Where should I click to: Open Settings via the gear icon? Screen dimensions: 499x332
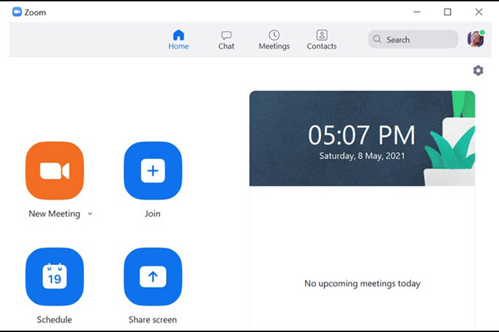[478, 70]
